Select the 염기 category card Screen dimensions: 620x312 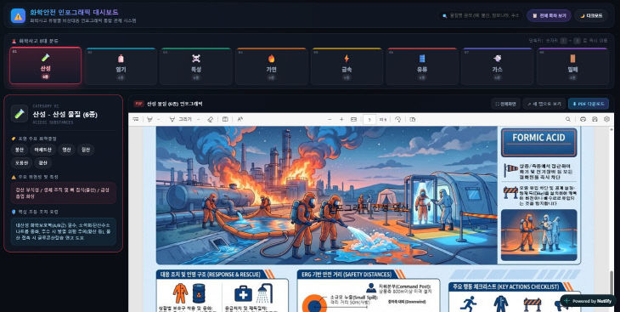121,66
